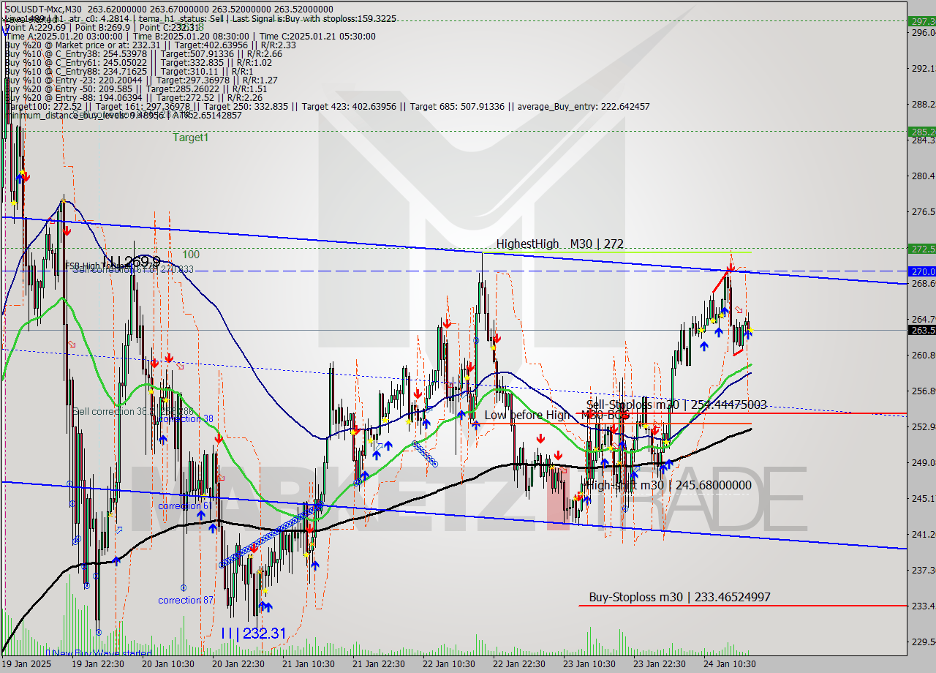This screenshot has width=936, height=673.
Task: Click the 296.0 price axis label
Action: pos(923,32)
